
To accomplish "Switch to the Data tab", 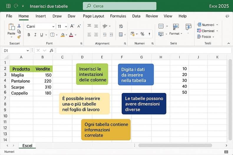I will pos(136,16).
